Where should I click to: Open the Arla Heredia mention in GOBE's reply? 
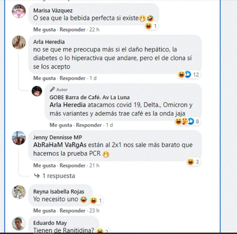(x=68, y=105)
